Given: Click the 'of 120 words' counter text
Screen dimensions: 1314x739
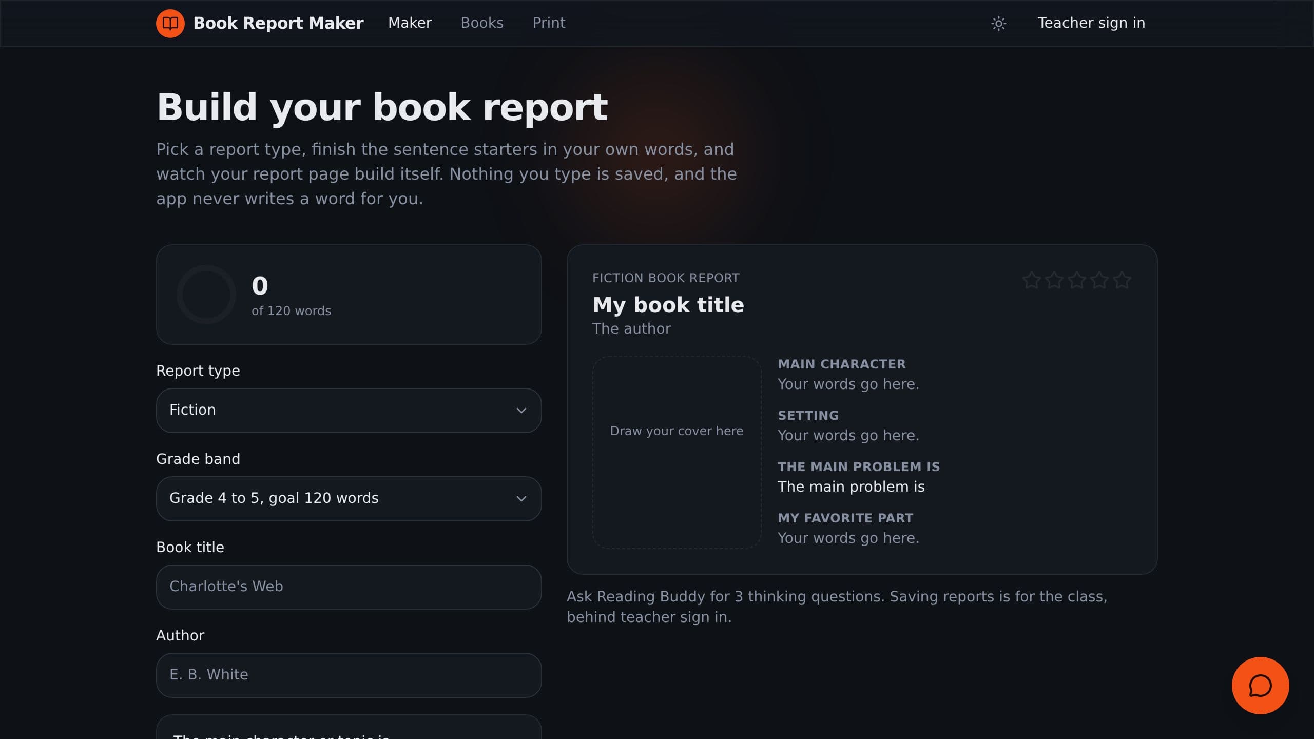Looking at the screenshot, I should [291, 311].
